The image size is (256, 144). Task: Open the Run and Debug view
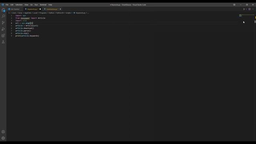click(3, 29)
